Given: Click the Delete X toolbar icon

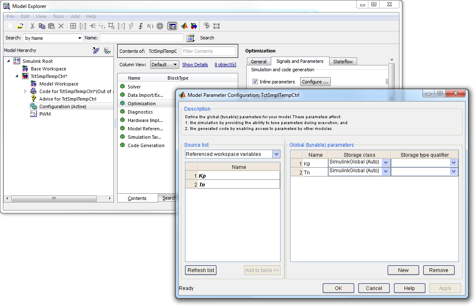Looking at the screenshot, I should point(61,26).
